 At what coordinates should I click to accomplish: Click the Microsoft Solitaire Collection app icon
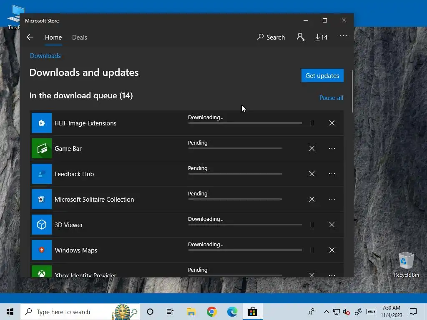pyautogui.click(x=42, y=199)
